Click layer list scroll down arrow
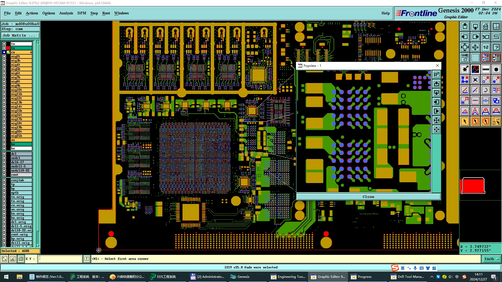502x282 pixels. (38, 245)
